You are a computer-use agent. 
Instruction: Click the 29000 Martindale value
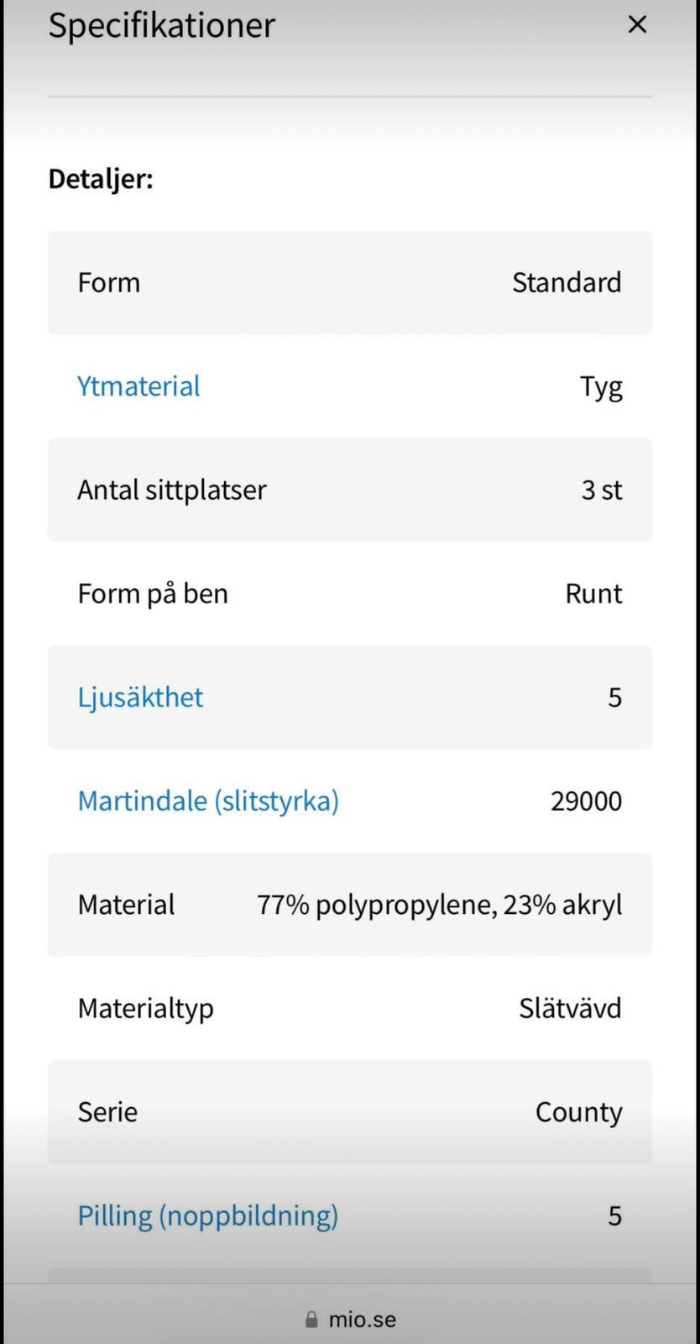coord(586,801)
